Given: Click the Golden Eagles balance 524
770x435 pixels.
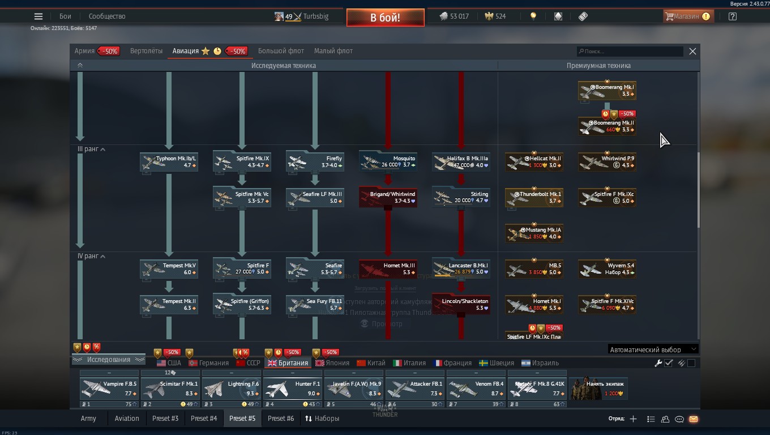Looking at the screenshot, I should [495, 16].
